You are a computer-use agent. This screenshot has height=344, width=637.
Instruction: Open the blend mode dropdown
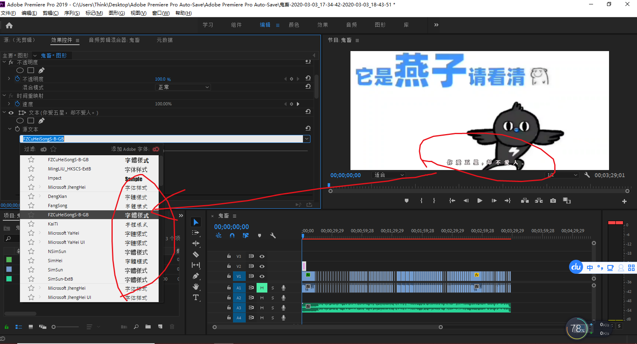pos(183,87)
